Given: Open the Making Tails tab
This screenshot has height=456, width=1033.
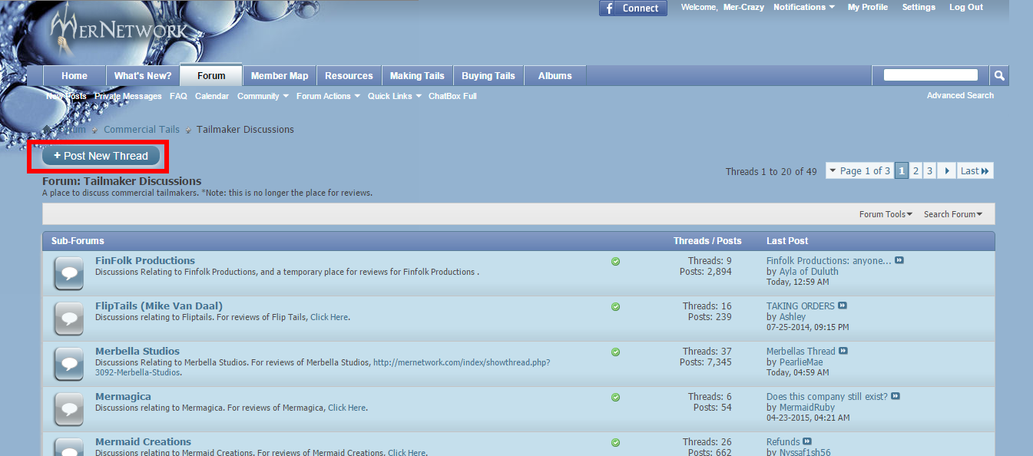Looking at the screenshot, I should click(x=417, y=75).
